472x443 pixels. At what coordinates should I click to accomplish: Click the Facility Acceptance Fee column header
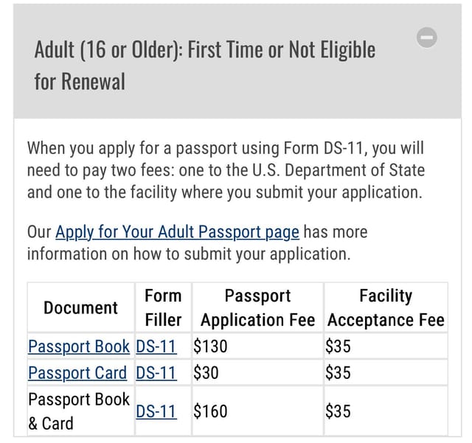[x=386, y=307]
